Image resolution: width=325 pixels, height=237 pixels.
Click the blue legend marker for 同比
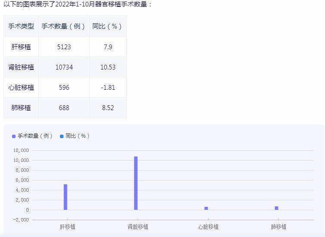[62, 136]
